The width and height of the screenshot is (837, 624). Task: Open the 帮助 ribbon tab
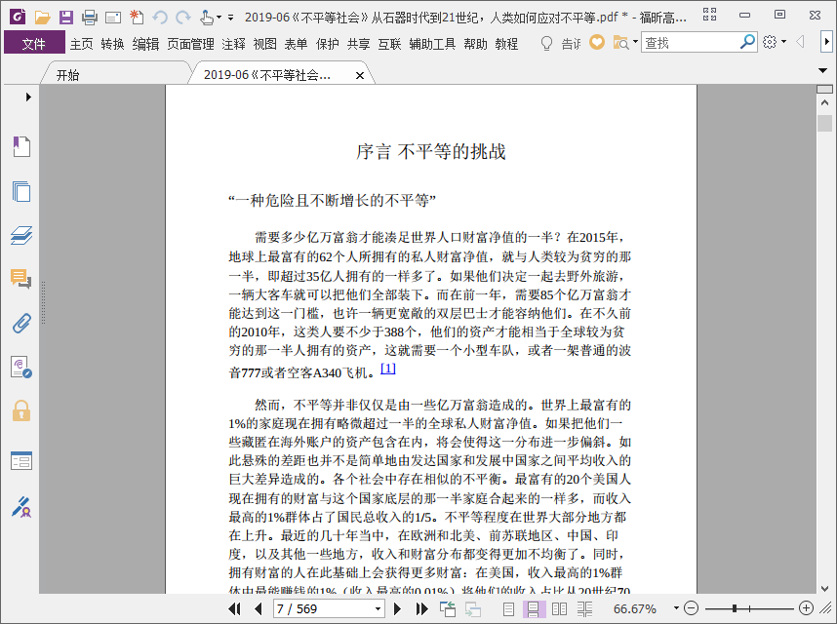(475, 44)
